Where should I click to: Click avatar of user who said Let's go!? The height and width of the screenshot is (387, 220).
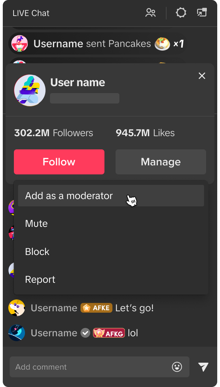tap(17, 308)
